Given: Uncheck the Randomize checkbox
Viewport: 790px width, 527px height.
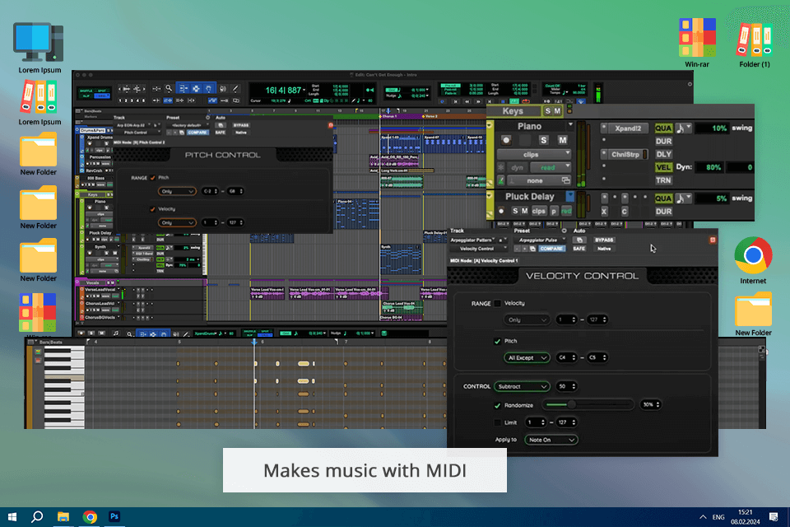Looking at the screenshot, I should click(497, 405).
